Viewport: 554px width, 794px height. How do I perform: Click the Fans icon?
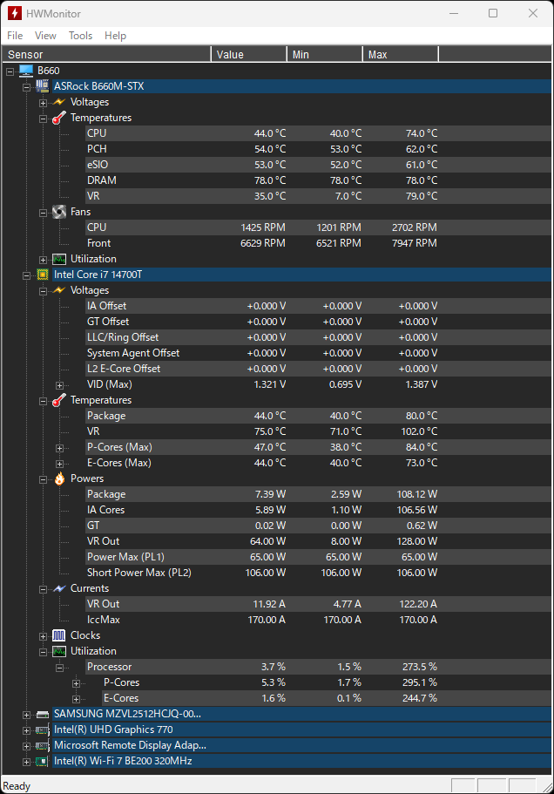[x=59, y=212]
